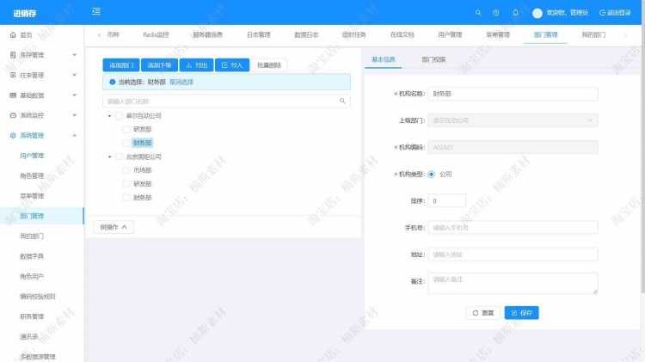
Task: Click the 重置 reset button
Action: pos(483,313)
